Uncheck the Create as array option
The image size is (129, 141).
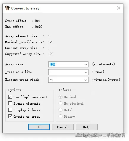[10, 116]
